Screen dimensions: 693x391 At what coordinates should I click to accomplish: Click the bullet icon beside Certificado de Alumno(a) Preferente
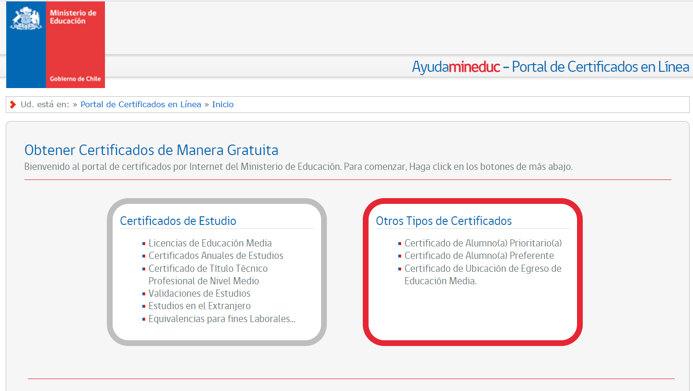[400, 256]
